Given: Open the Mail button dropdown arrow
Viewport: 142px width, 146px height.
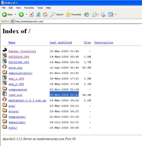Looking at the screenshot, I should click(x=98, y=14).
